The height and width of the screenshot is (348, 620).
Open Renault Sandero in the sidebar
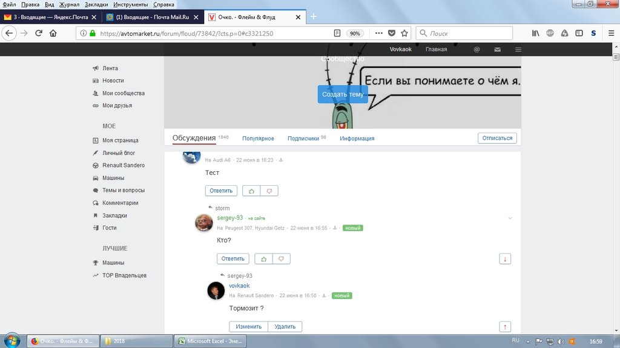click(x=124, y=165)
